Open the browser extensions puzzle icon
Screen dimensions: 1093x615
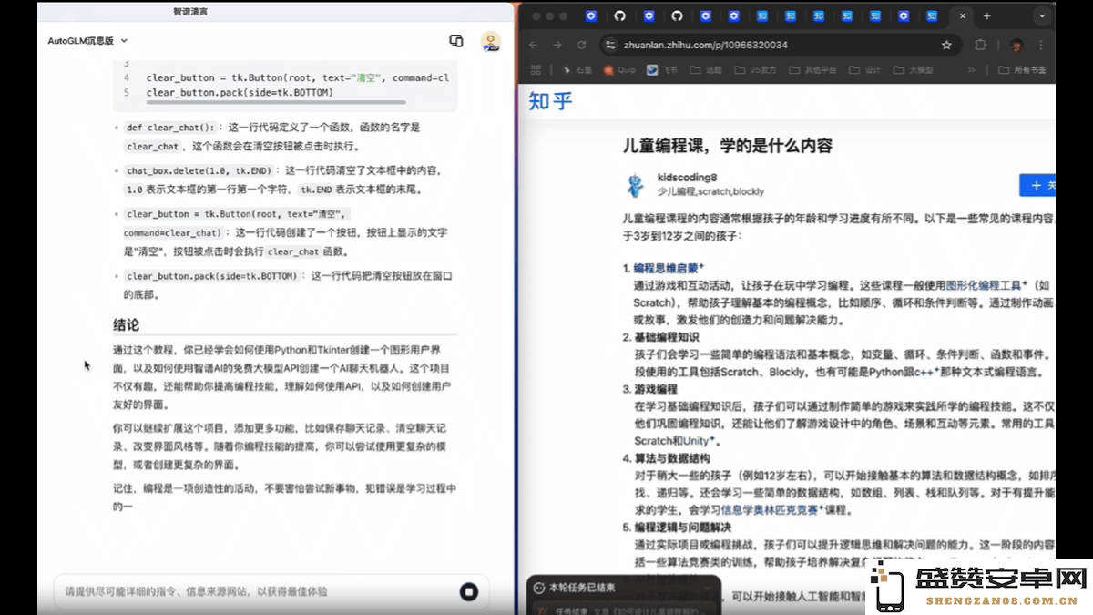pos(980,45)
